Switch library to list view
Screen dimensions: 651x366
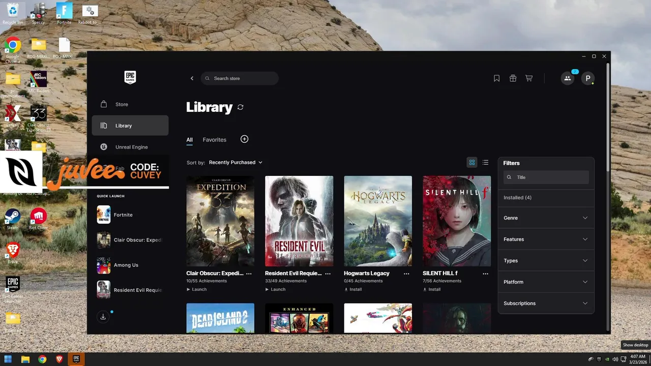(x=486, y=163)
